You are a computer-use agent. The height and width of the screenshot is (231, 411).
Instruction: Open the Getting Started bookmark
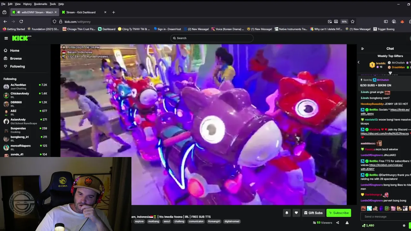point(13,29)
